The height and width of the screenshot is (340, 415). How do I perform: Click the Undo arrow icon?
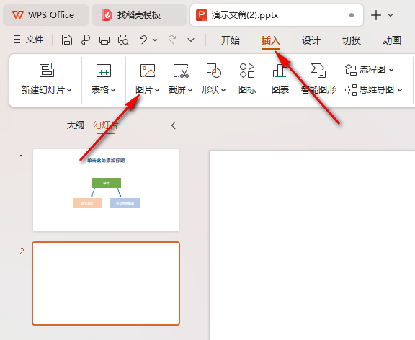click(143, 40)
